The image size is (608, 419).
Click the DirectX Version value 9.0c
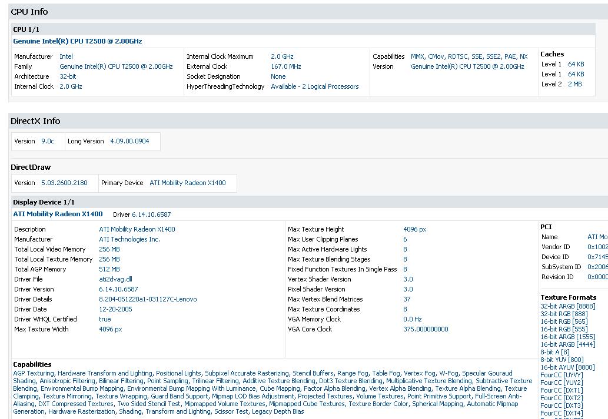(x=48, y=141)
